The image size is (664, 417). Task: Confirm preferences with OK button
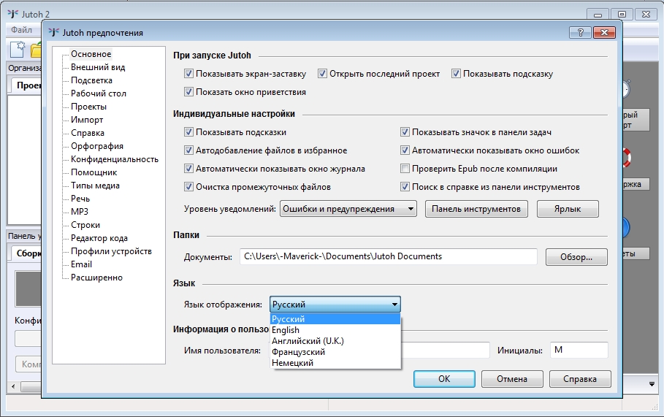coord(444,379)
